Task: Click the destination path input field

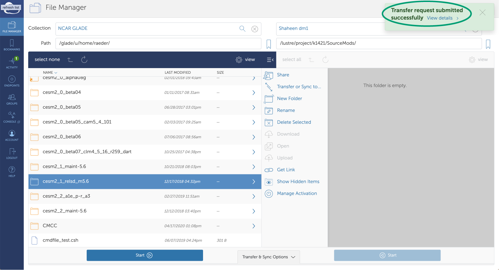Action: 378,43
